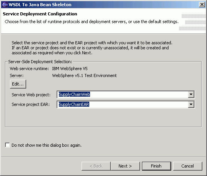Expand the Service project EAR dropdown arrow
The width and height of the screenshot is (207, 176).
(x=191, y=104)
